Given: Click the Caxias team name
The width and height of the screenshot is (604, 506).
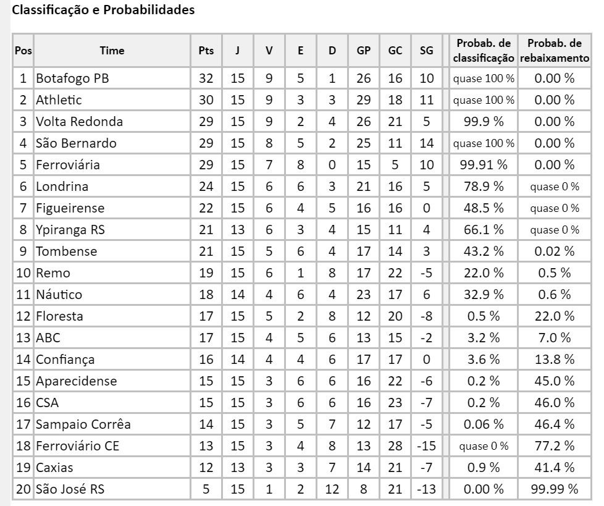Looking at the screenshot, I should [x=54, y=468].
